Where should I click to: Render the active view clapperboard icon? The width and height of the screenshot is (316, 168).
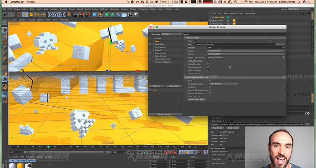pyautogui.click(x=75, y=15)
